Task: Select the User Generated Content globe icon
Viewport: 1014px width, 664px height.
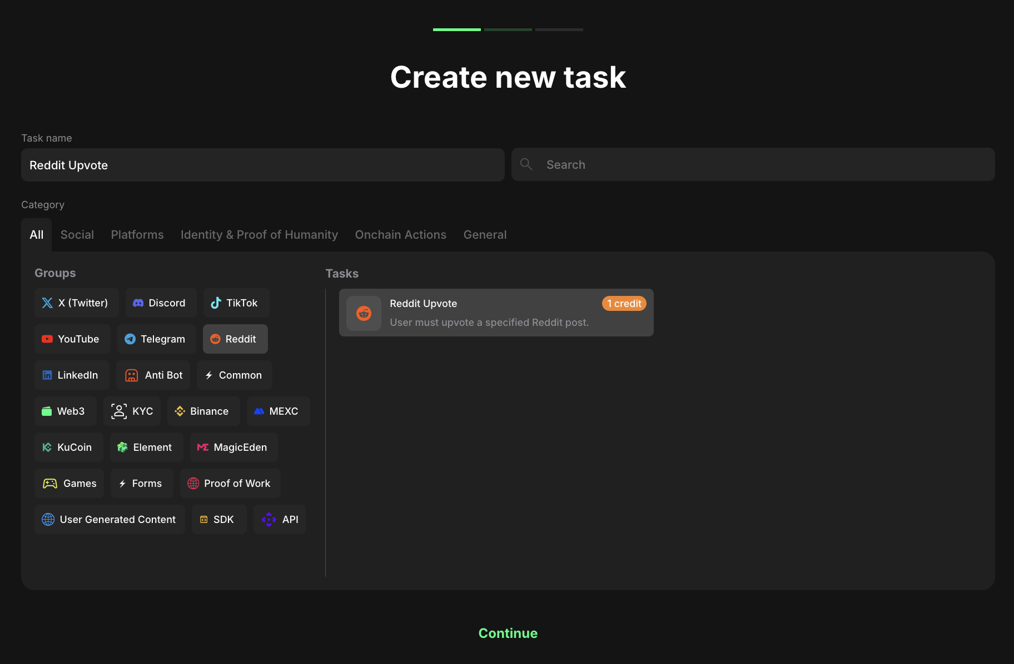Action: [x=48, y=520]
